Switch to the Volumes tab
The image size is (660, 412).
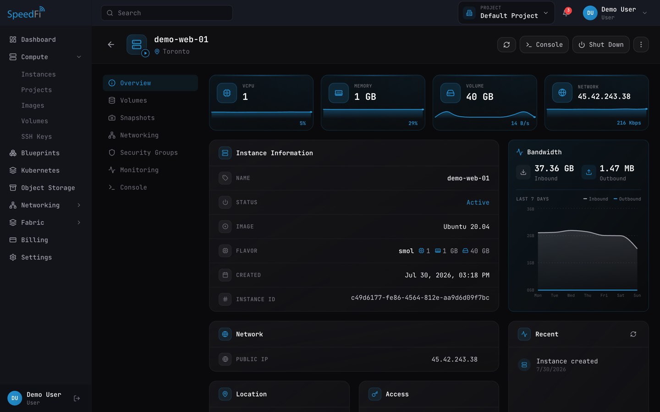pyautogui.click(x=150, y=100)
